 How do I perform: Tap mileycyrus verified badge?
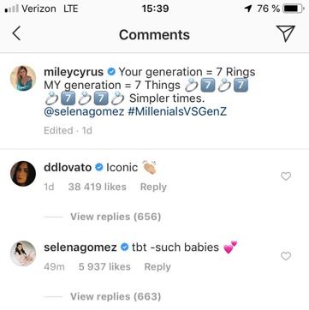tap(111, 72)
